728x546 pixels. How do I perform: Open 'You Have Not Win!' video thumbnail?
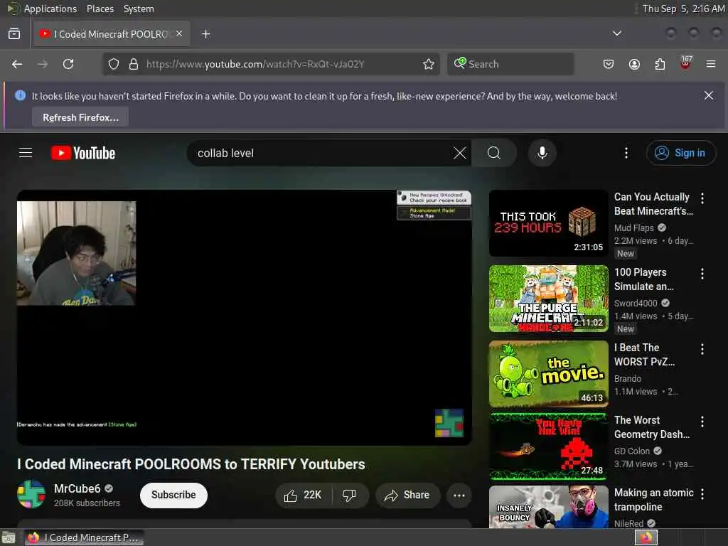(x=548, y=446)
